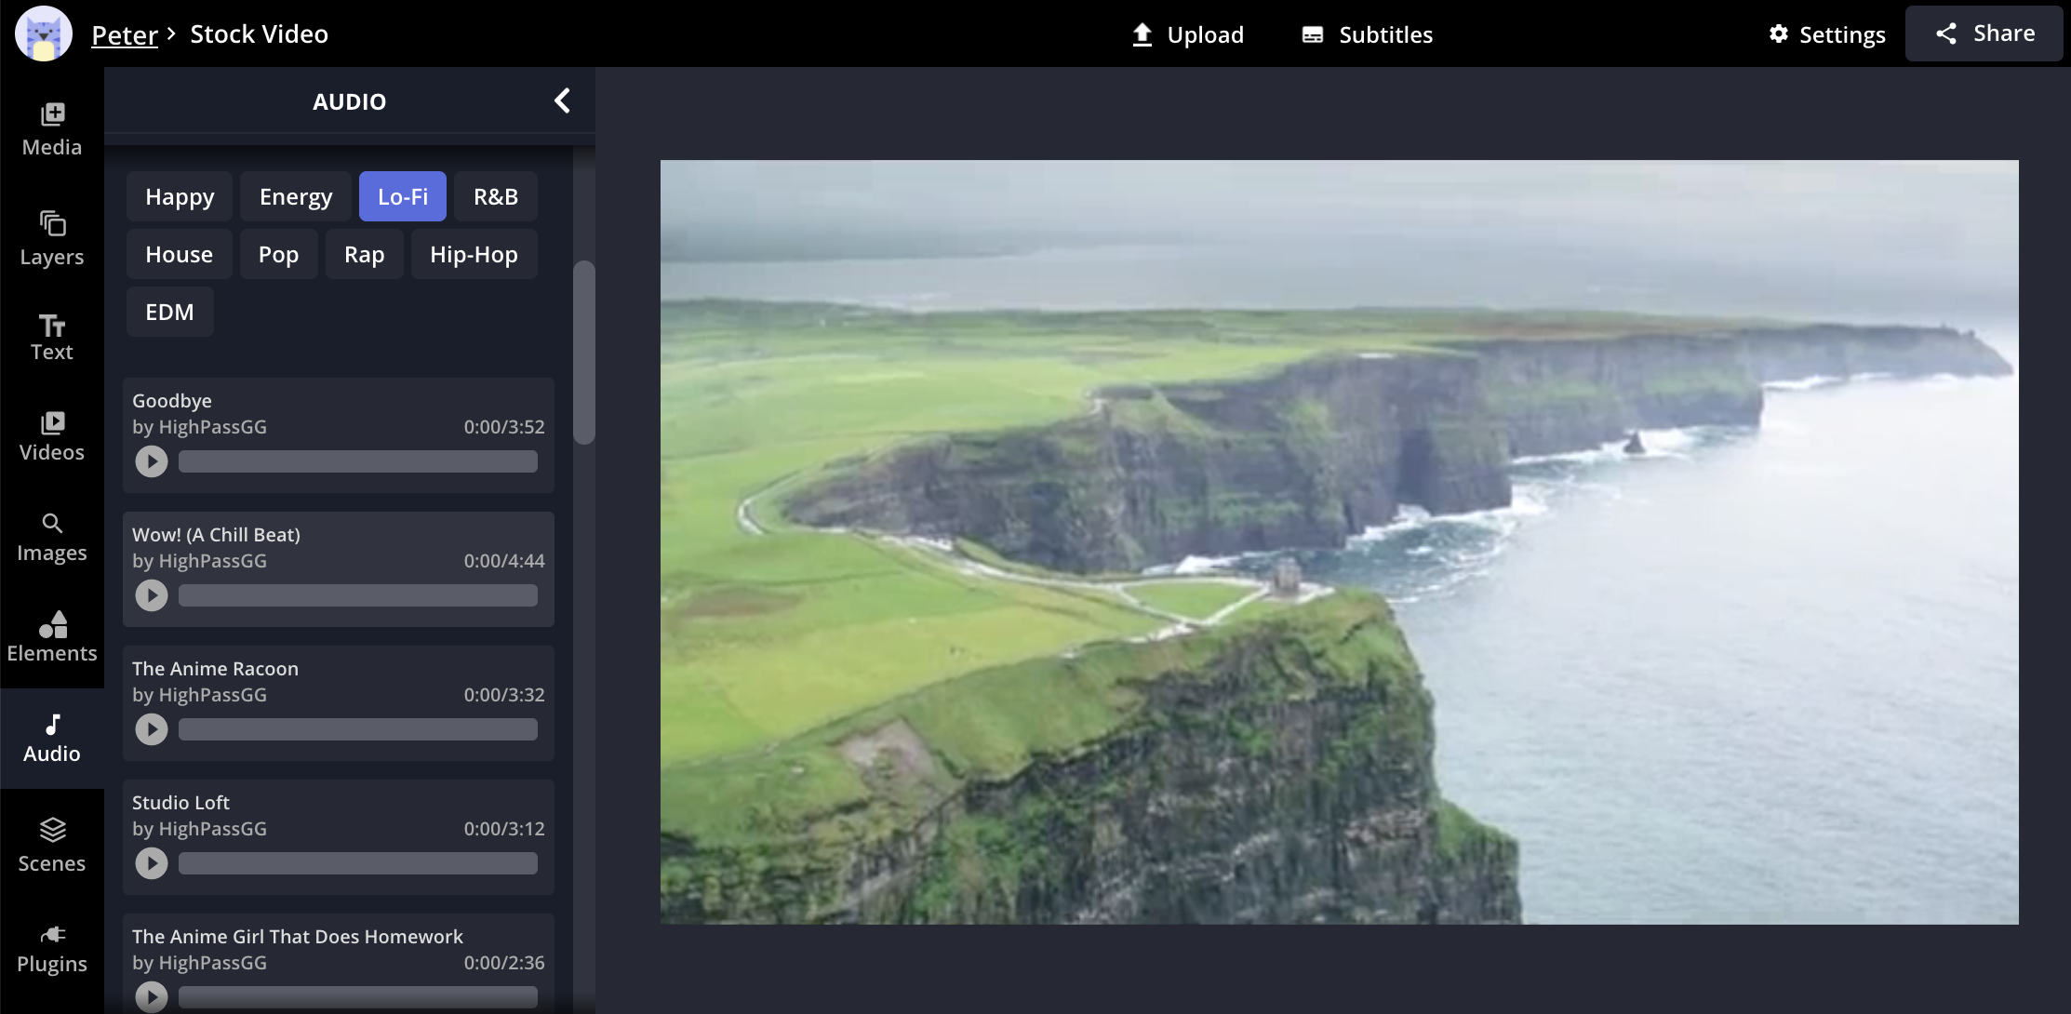Select the Hip-Hop genre filter
The height and width of the screenshot is (1014, 2071).
click(474, 254)
